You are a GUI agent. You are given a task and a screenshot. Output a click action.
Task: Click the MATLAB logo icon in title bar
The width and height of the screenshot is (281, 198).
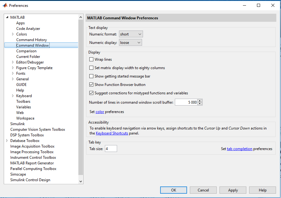pyautogui.click(x=5, y=5)
